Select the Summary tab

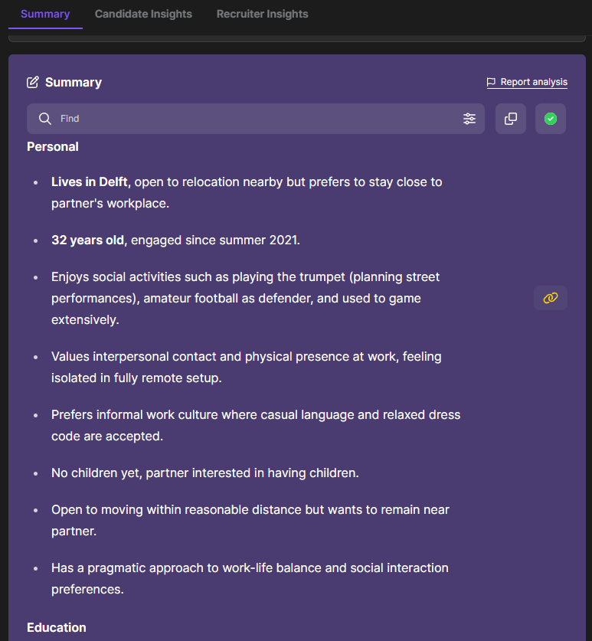pos(45,14)
